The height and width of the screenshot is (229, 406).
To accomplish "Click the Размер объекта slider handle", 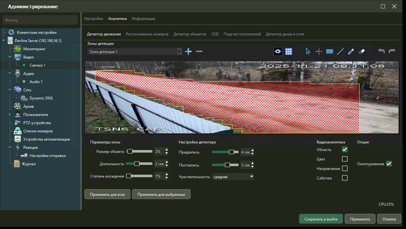I will point(130,151).
